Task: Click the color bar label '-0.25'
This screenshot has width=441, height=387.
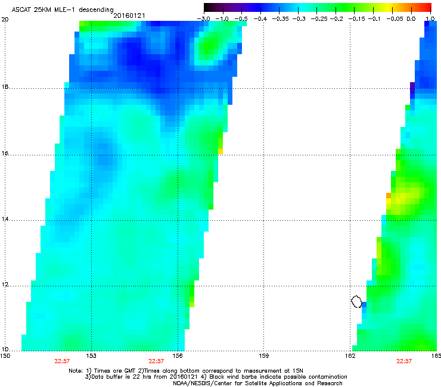Action: (x=319, y=19)
